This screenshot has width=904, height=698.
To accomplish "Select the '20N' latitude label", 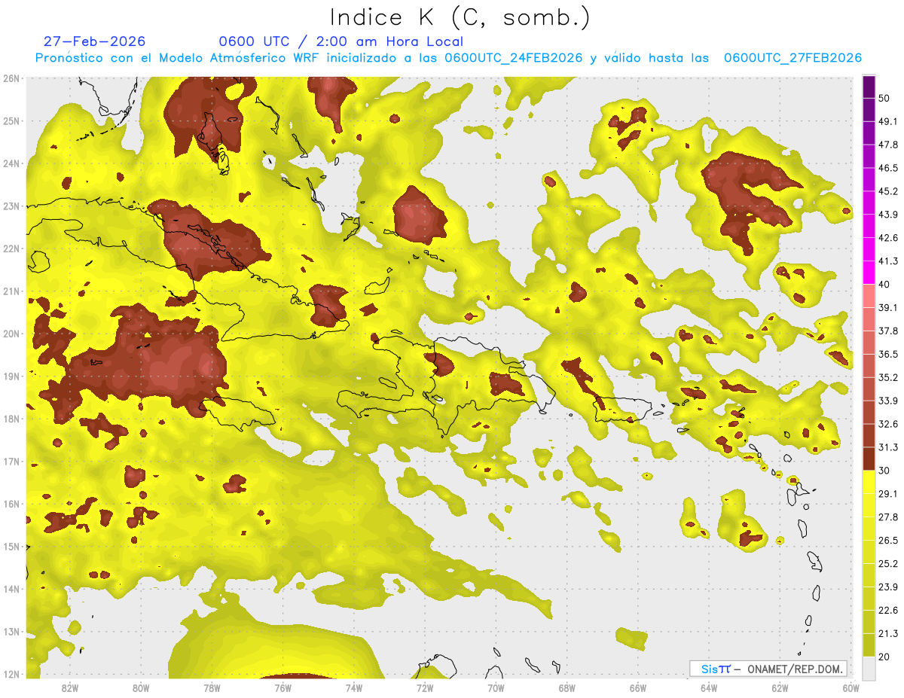I will 11,334.
